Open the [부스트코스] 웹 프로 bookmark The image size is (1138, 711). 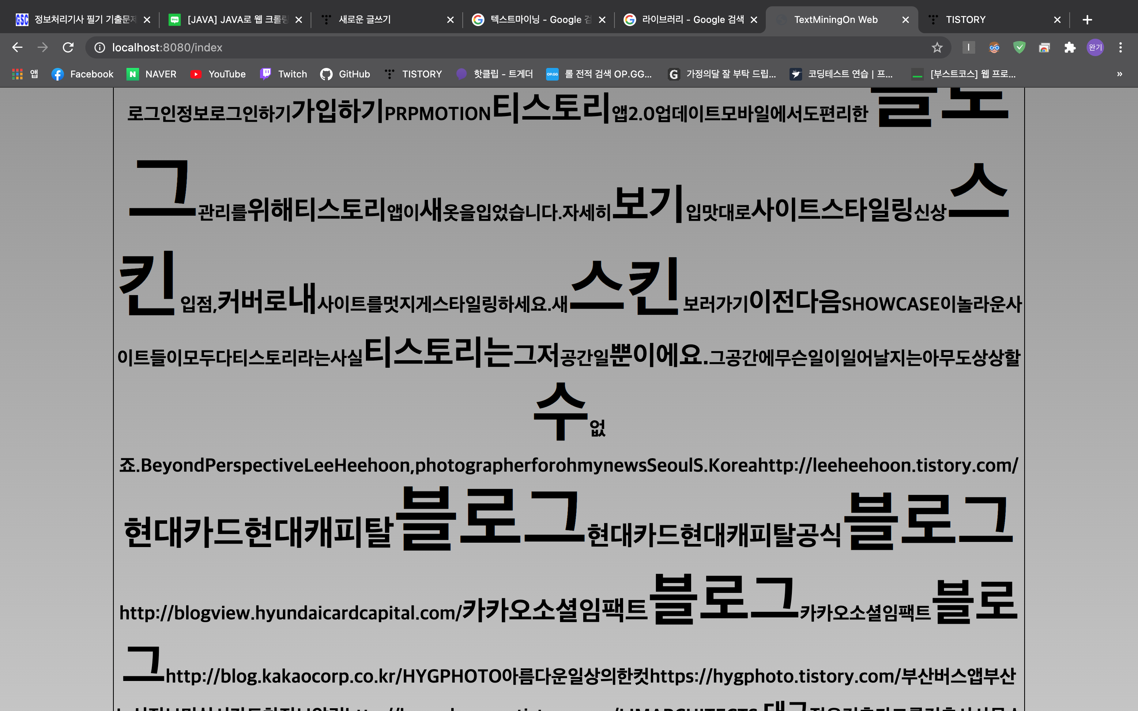(x=963, y=74)
